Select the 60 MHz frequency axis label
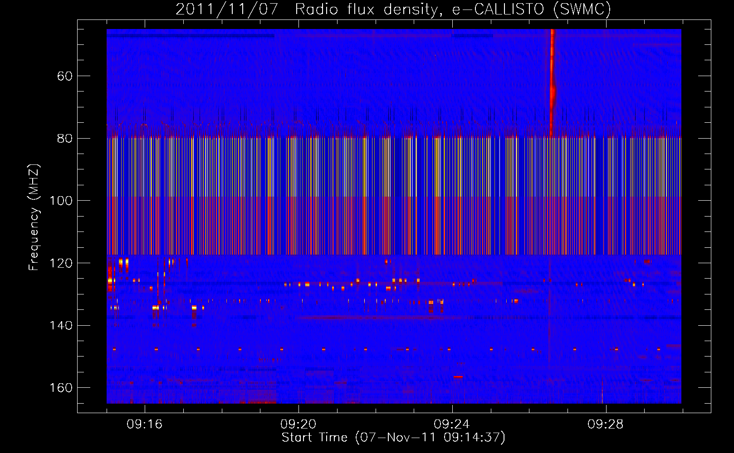Screen dimensions: 734x453 tap(65, 76)
